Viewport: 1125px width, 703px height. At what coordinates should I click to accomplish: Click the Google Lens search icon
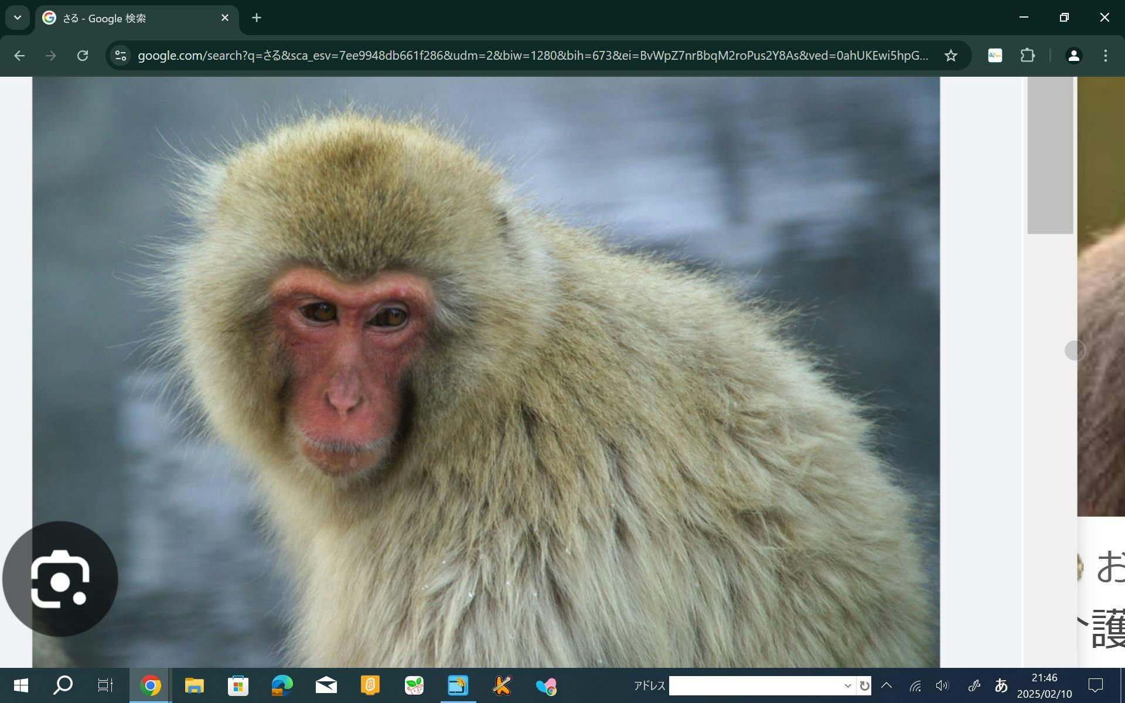[60, 579]
